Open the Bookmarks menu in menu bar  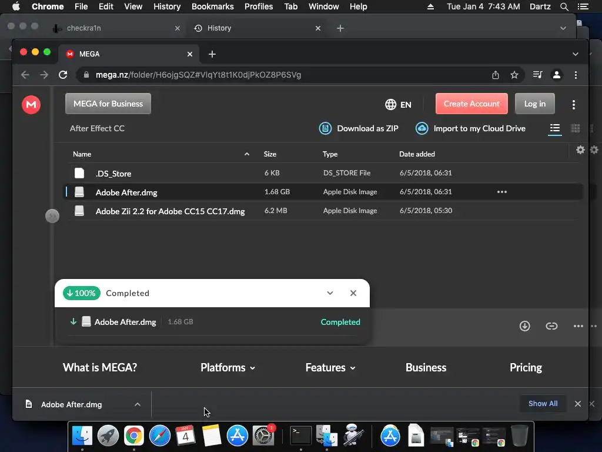pos(213,6)
